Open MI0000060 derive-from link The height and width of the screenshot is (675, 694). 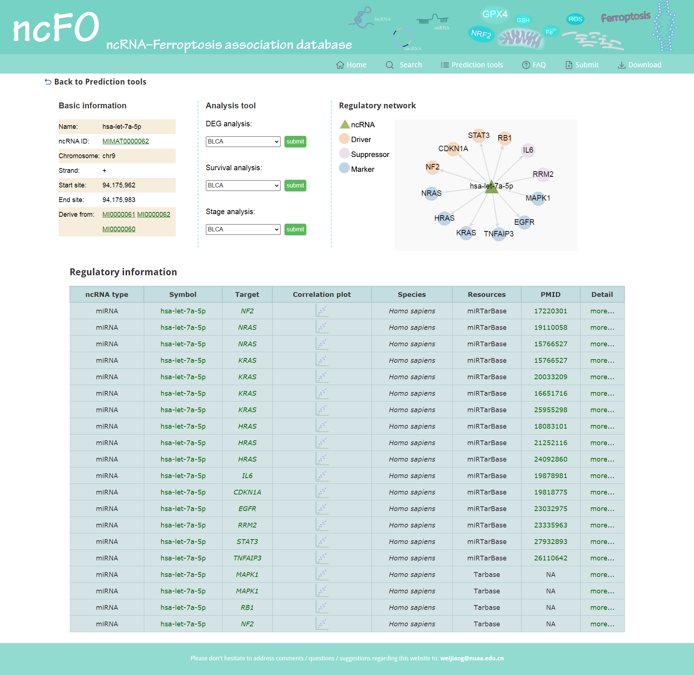[119, 229]
